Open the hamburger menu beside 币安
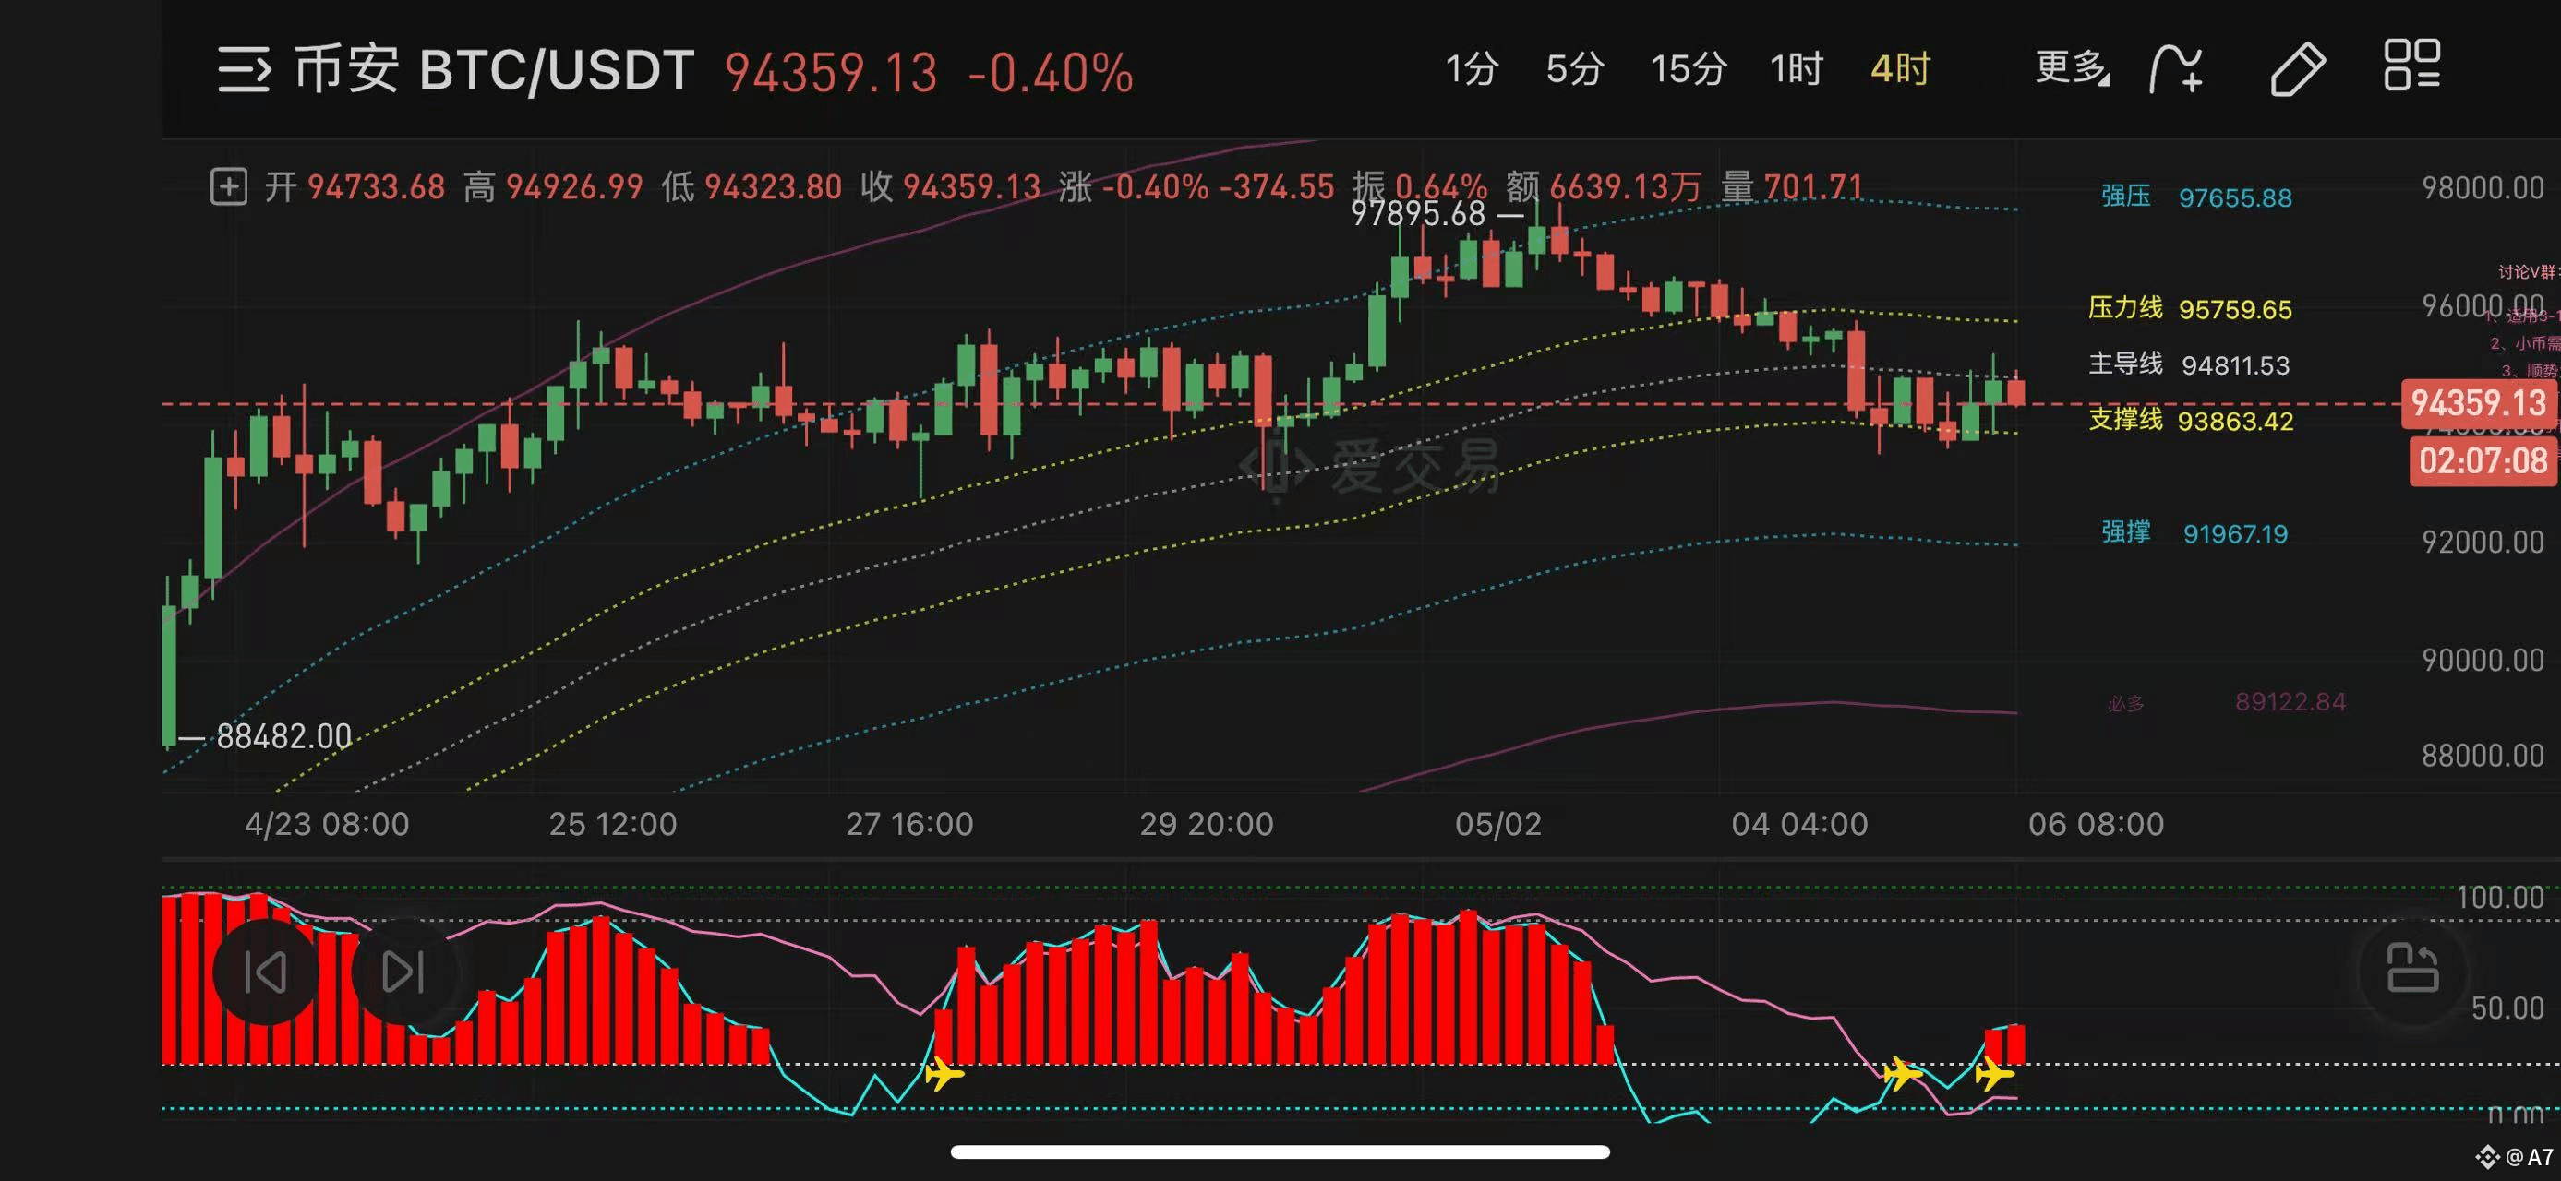 coord(244,69)
